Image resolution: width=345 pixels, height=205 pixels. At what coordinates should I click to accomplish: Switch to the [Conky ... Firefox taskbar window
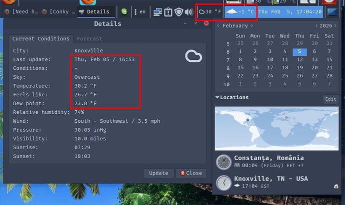(x=58, y=11)
